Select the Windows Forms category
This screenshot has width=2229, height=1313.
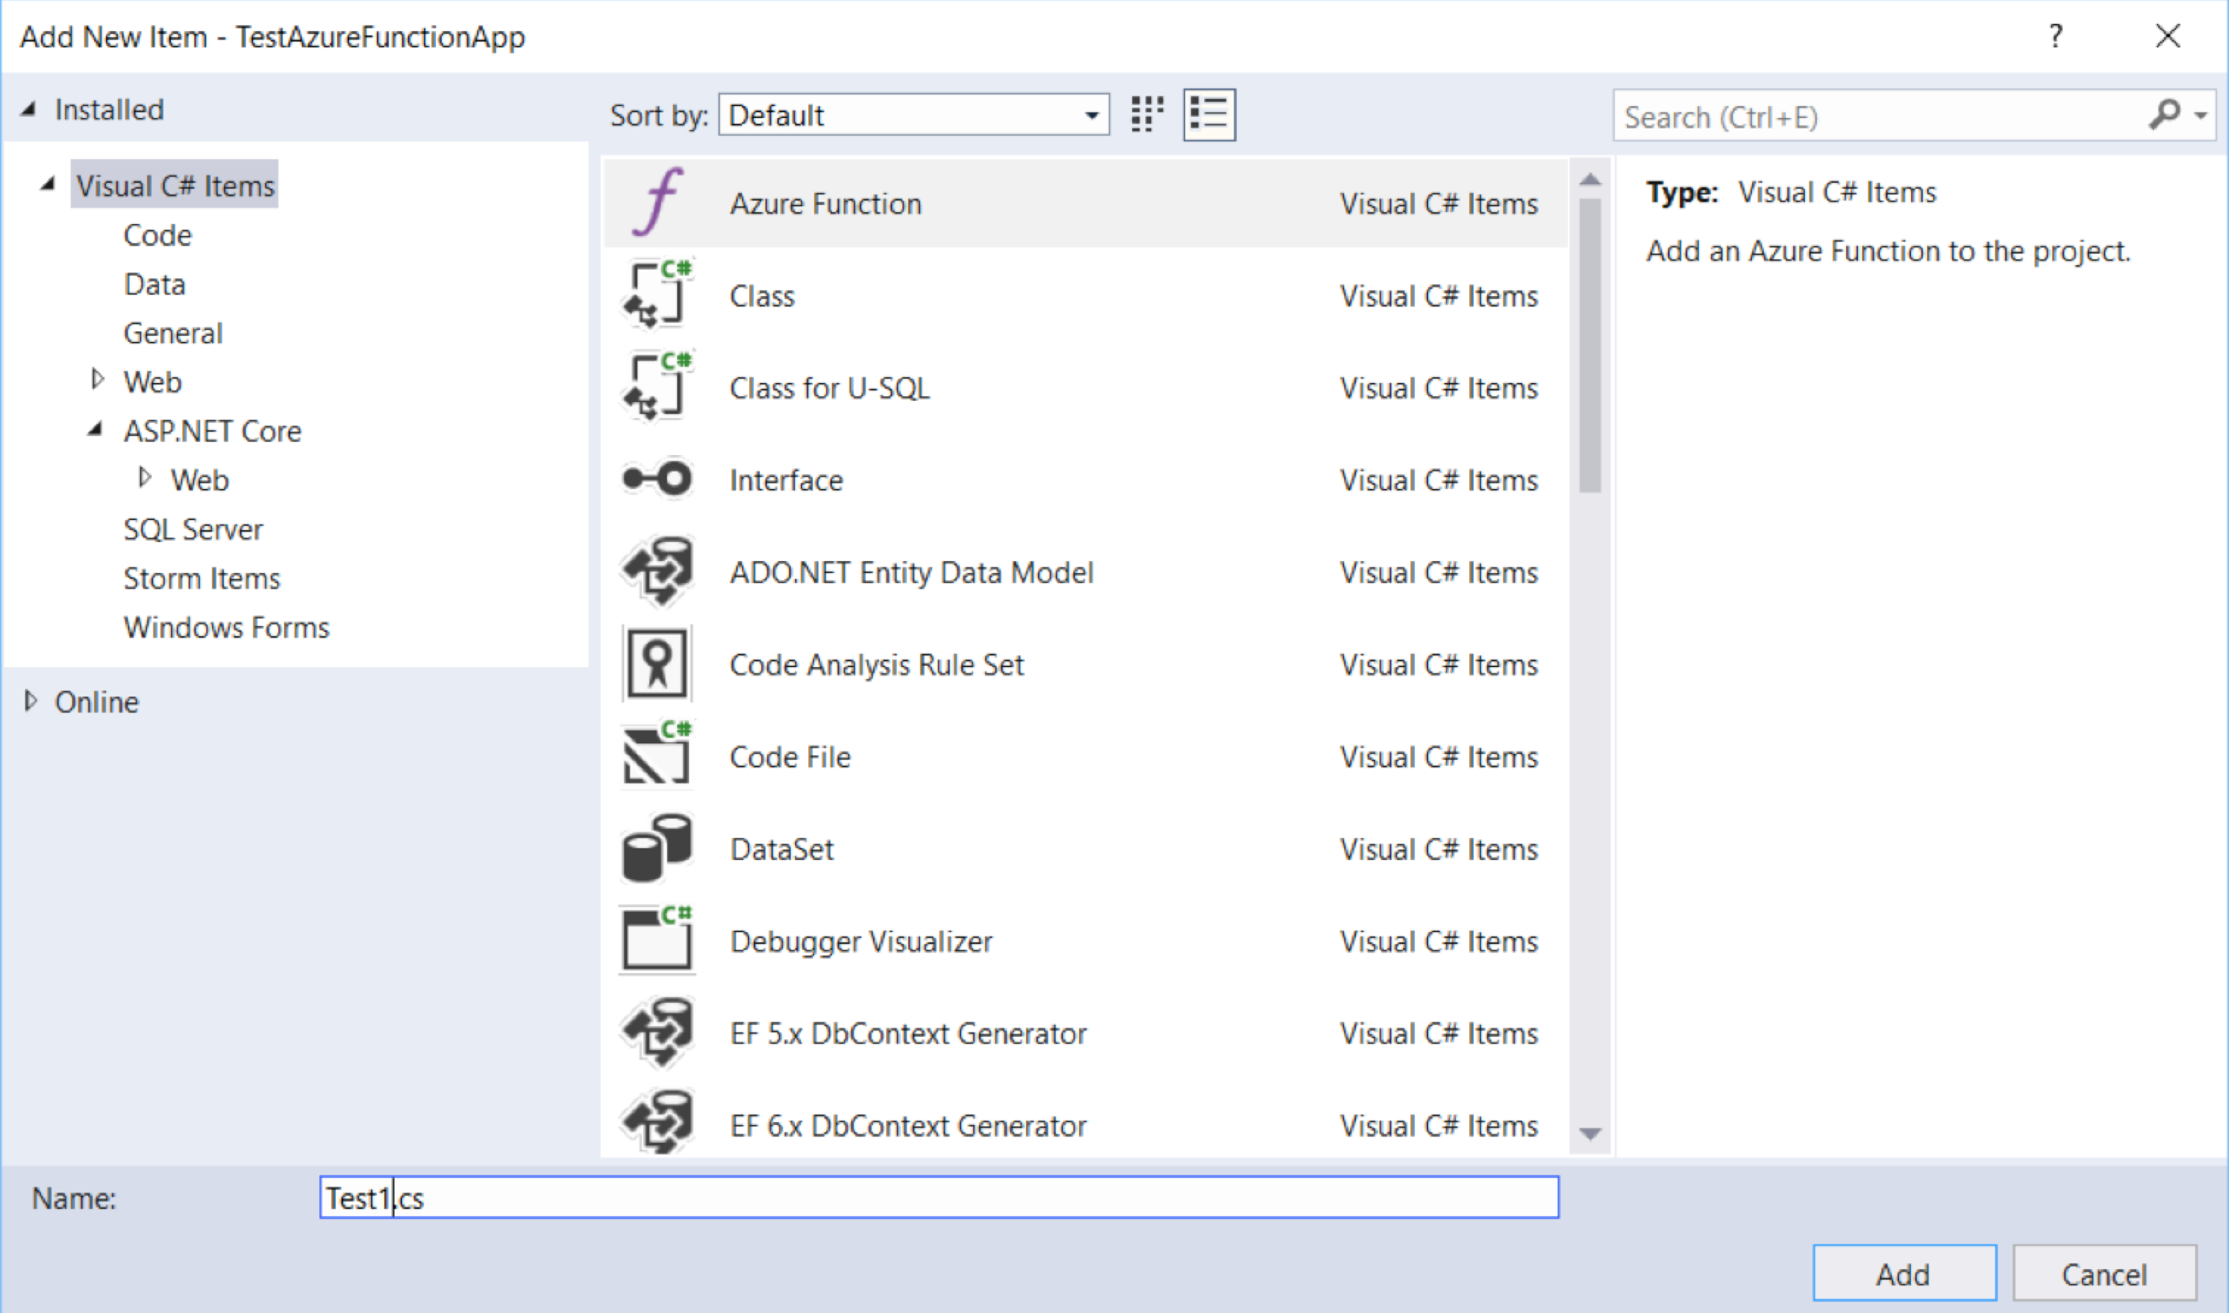[x=227, y=628]
